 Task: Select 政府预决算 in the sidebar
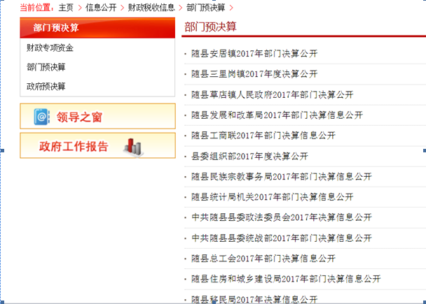[46, 86]
